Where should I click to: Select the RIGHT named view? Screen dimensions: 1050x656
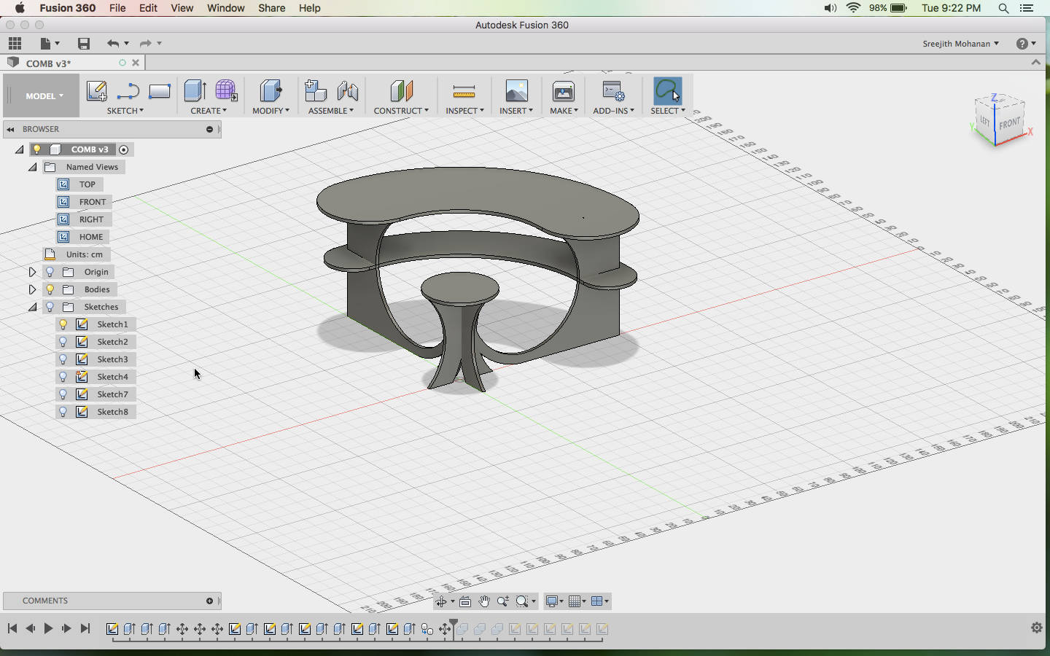[91, 219]
